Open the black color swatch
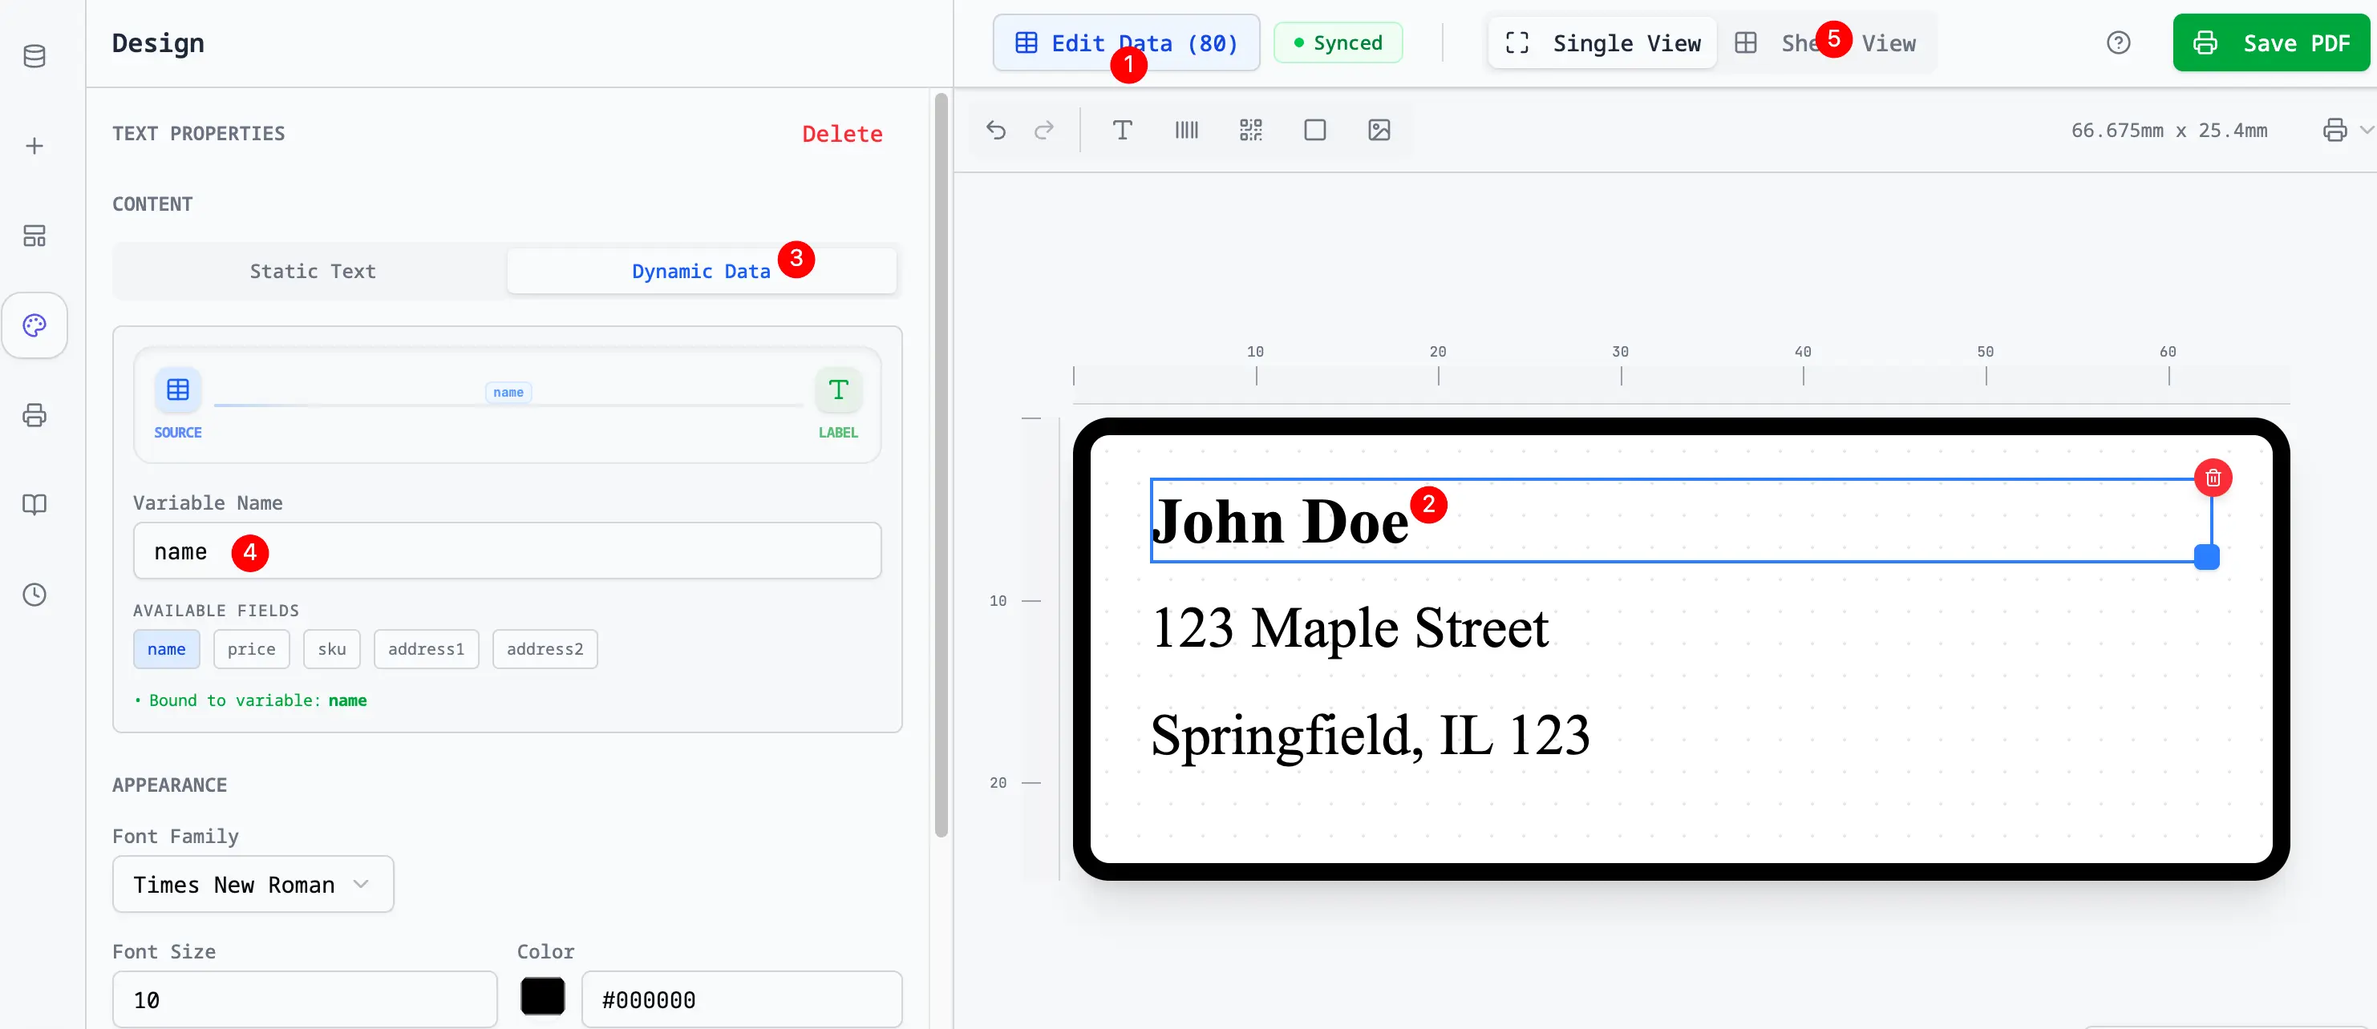The image size is (2377, 1029). tap(543, 998)
